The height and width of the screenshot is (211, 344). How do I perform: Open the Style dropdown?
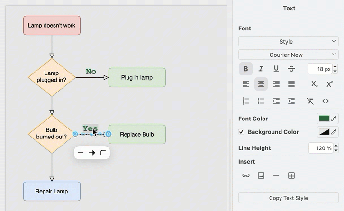[x=288, y=41]
